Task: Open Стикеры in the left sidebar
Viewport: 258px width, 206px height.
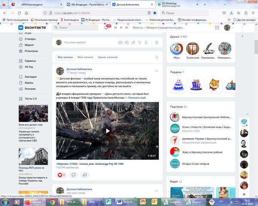Action: pos(31,39)
